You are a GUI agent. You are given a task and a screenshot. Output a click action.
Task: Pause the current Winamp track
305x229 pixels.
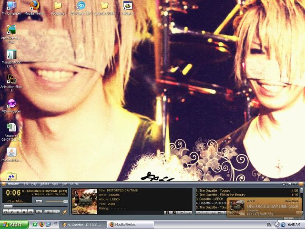coord(18,211)
